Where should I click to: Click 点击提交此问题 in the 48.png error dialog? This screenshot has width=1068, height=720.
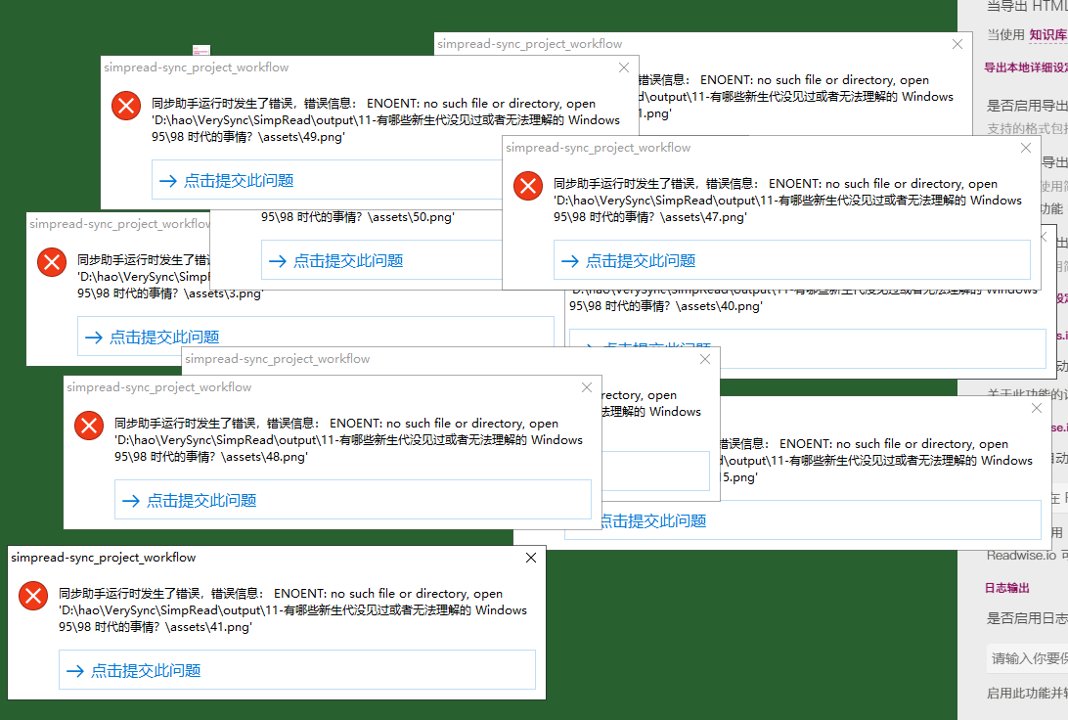[x=353, y=500]
